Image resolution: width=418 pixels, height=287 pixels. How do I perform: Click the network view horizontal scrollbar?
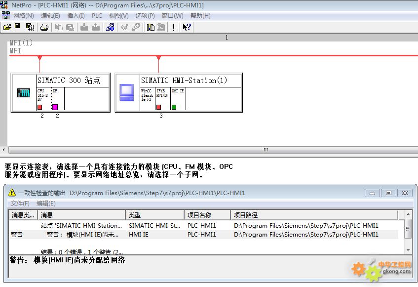213,150
